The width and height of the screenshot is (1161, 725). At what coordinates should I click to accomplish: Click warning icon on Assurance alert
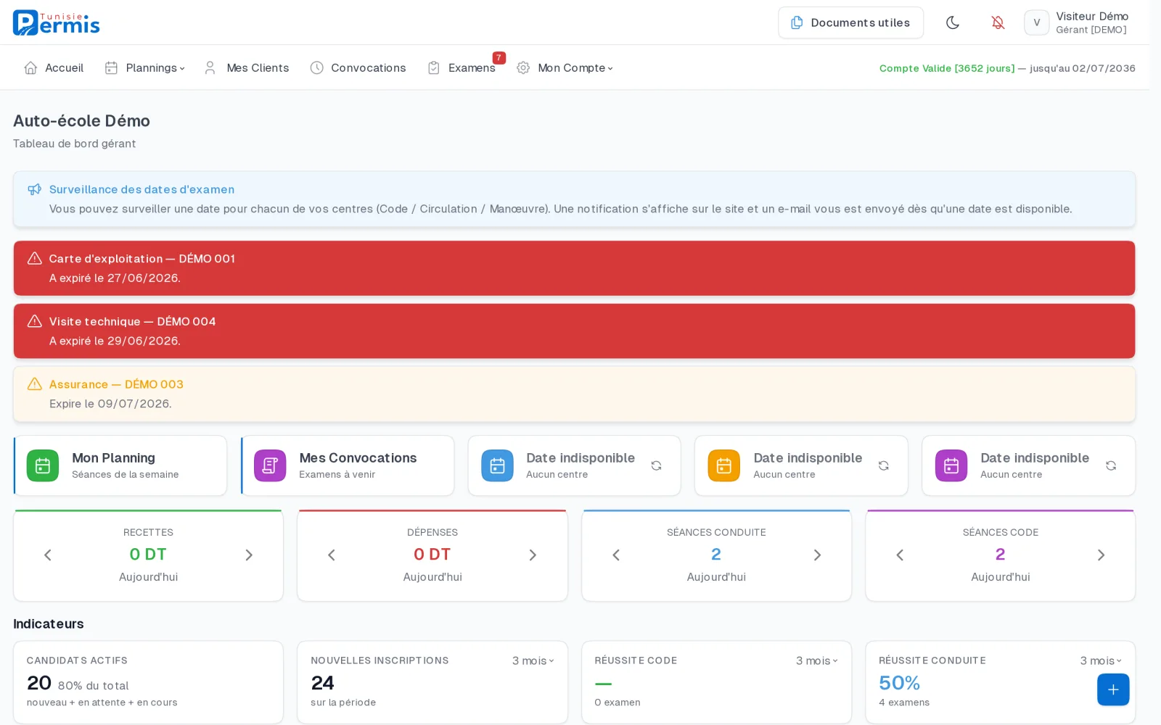34,384
